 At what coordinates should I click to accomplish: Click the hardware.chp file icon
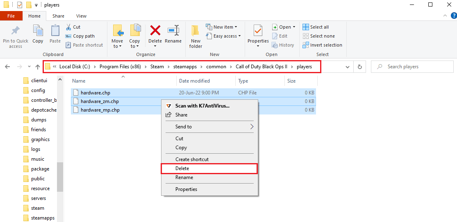pyautogui.click(x=76, y=93)
